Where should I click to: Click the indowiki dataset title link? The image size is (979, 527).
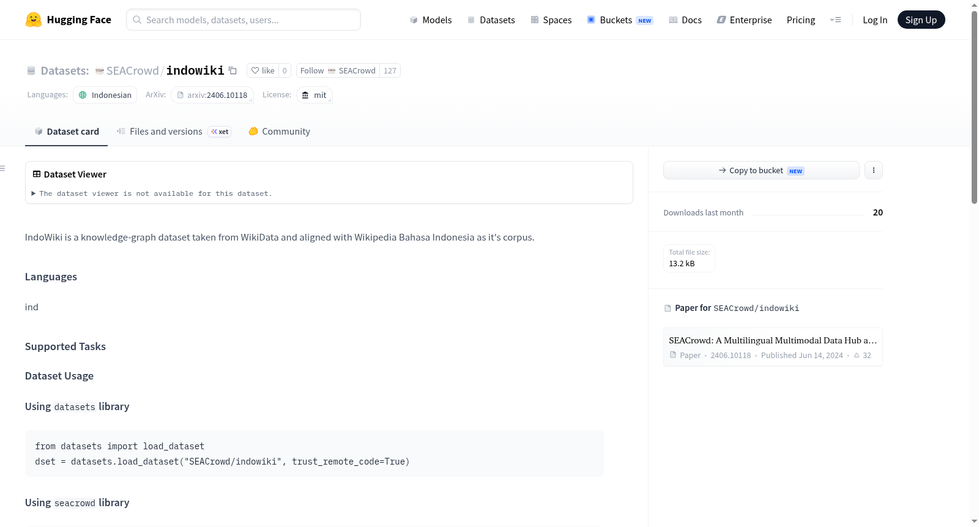click(x=195, y=70)
